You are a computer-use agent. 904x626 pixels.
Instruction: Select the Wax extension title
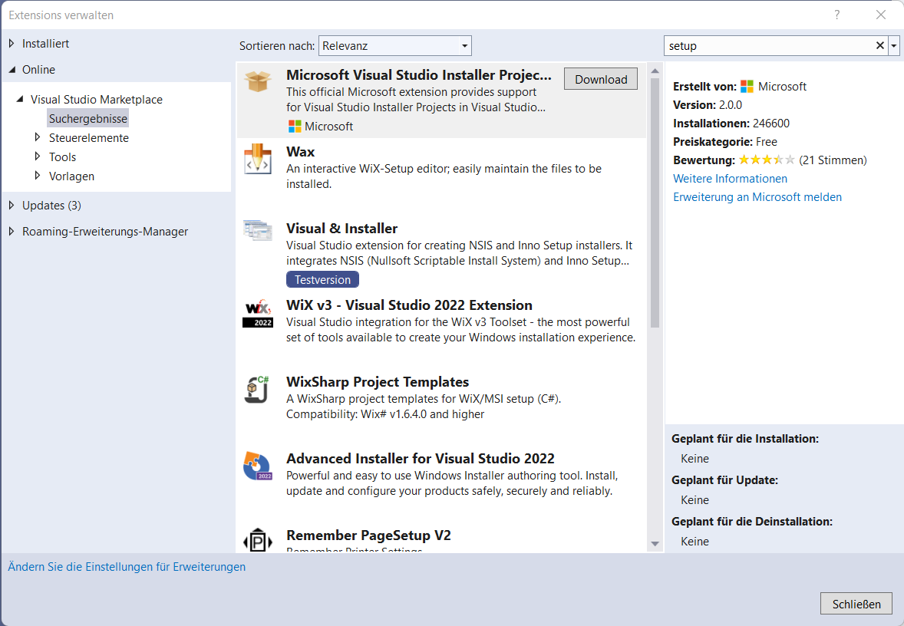click(x=300, y=152)
